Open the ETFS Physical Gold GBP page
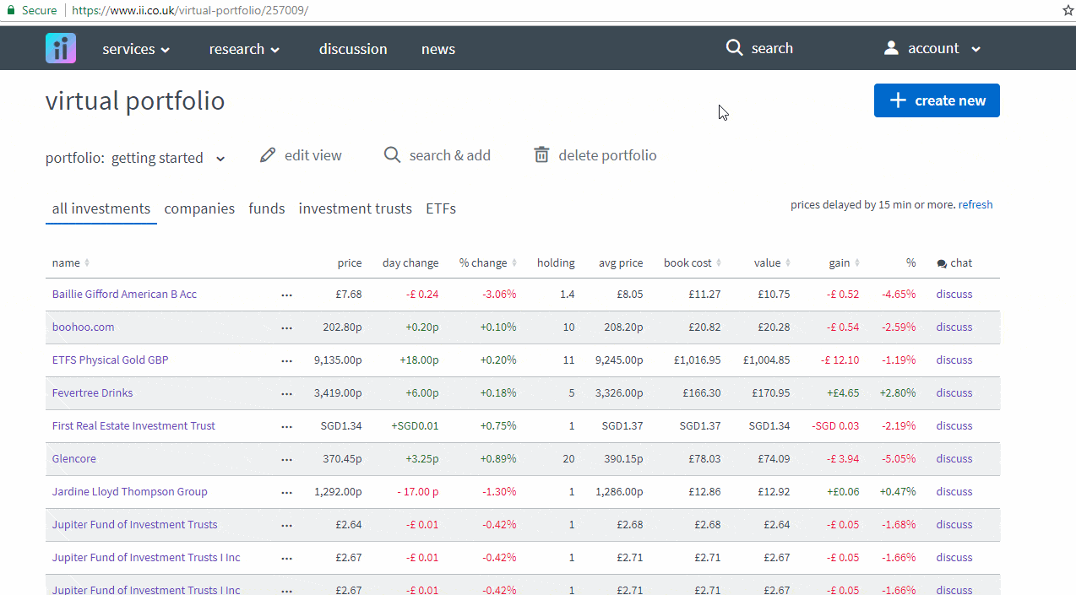The height and width of the screenshot is (595, 1076). point(110,360)
